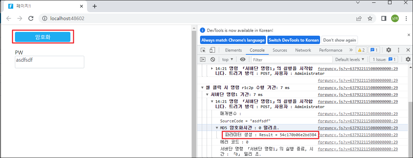Create a live expression with eye icon

pos(242,60)
